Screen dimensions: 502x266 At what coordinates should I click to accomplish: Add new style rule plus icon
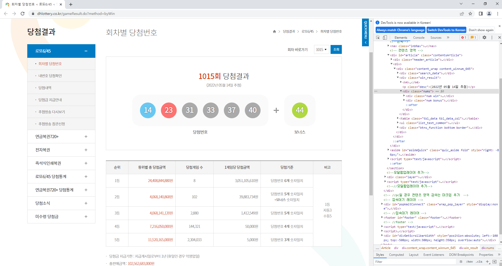pyautogui.click(x=487, y=262)
